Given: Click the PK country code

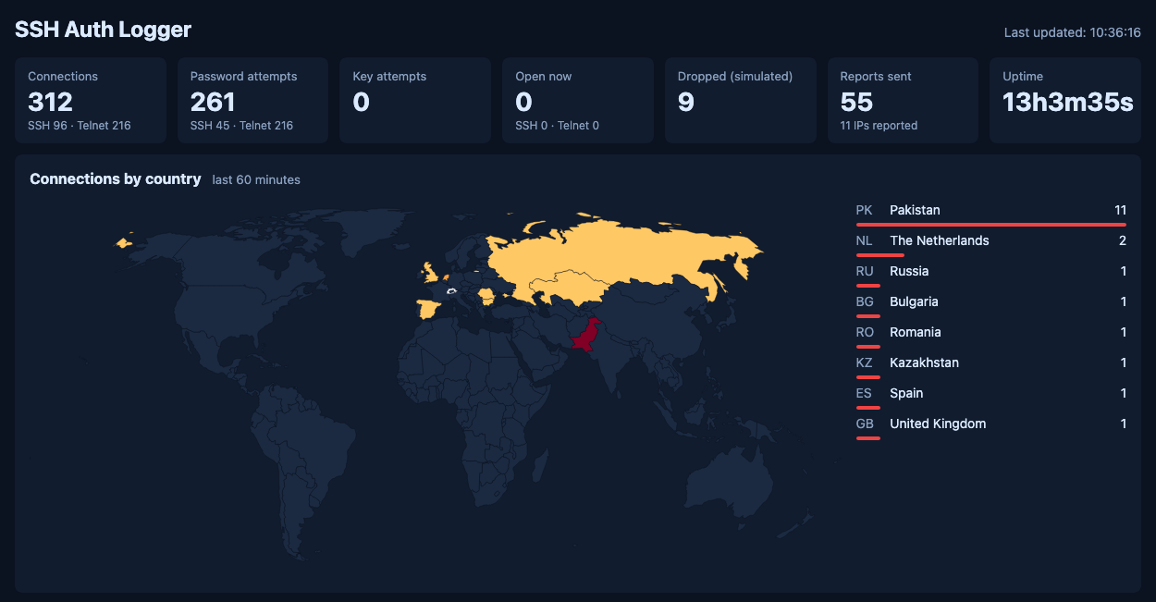Looking at the screenshot, I should tap(865, 210).
